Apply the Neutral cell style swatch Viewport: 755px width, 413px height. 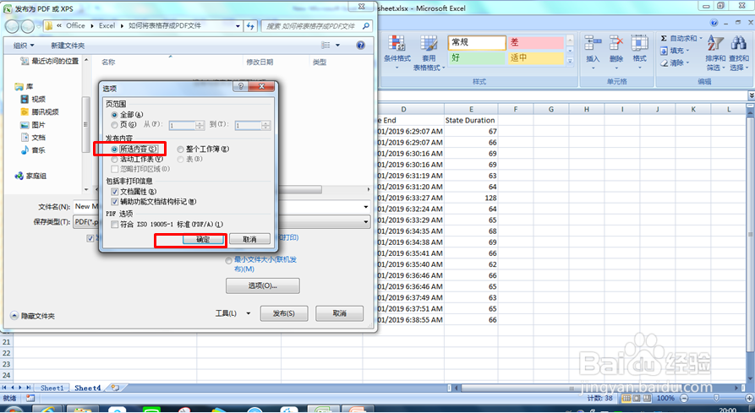tap(535, 58)
